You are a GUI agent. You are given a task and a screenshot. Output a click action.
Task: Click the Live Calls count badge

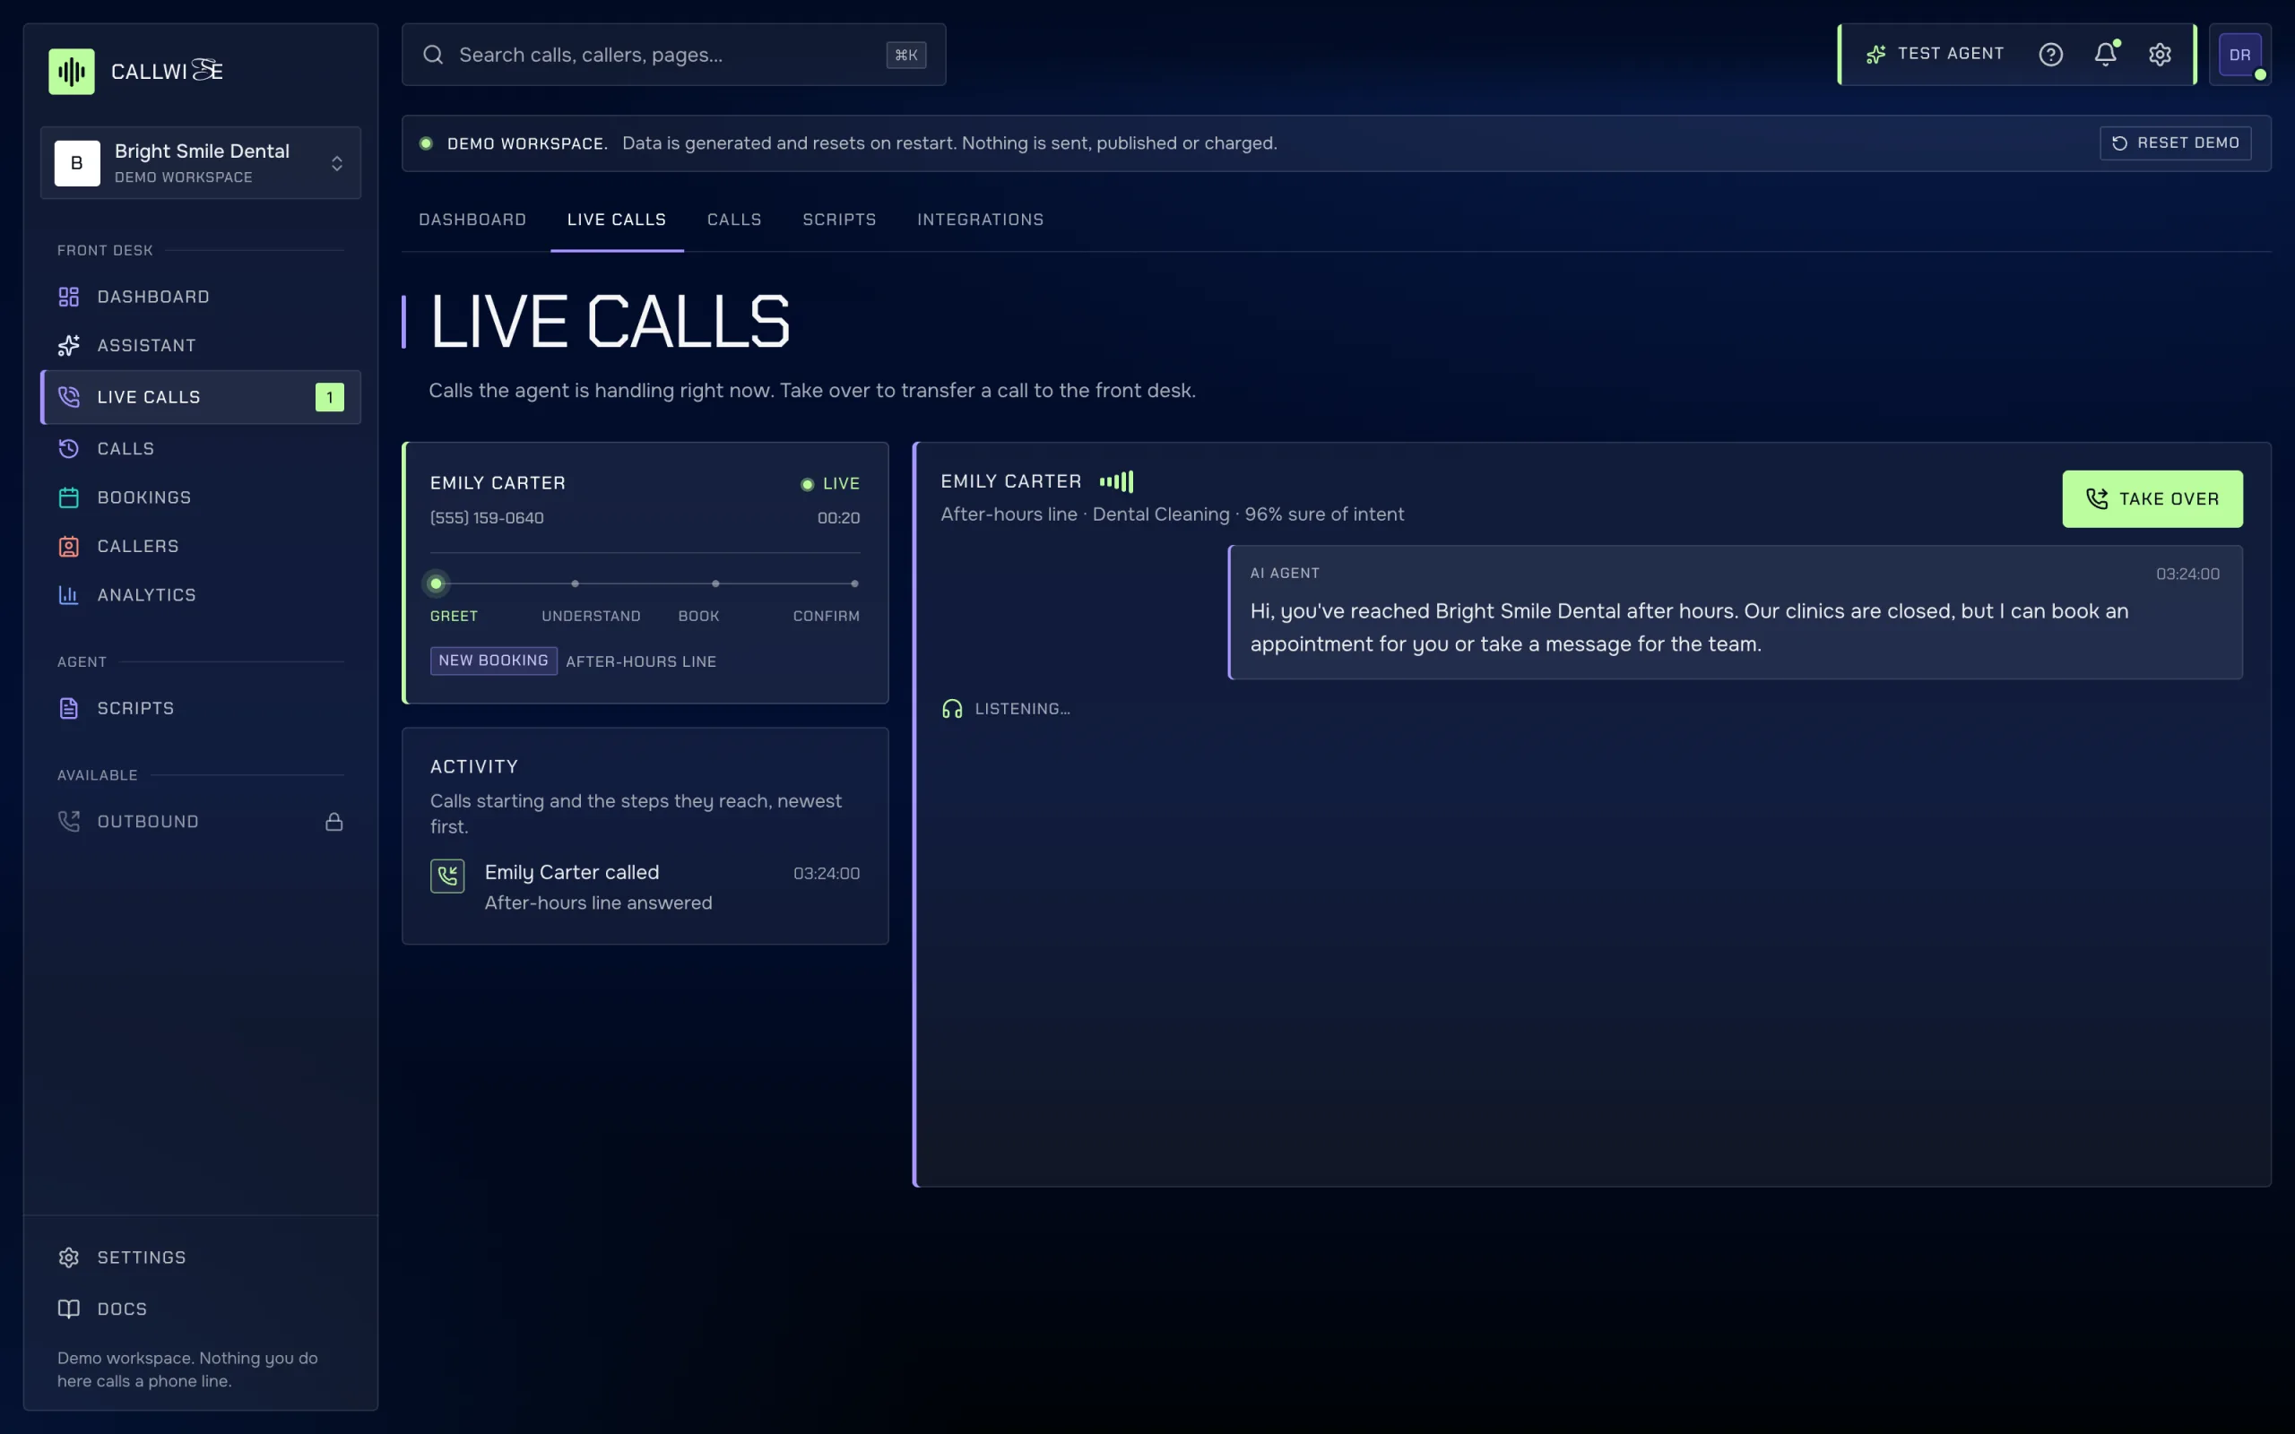pos(329,397)
